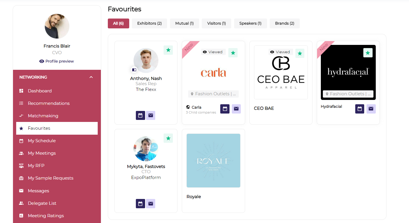This screenshot has width=409, height=223.
Task: Unfavourite Anthony Nash with the star toggle
Action: click(168, 50)
